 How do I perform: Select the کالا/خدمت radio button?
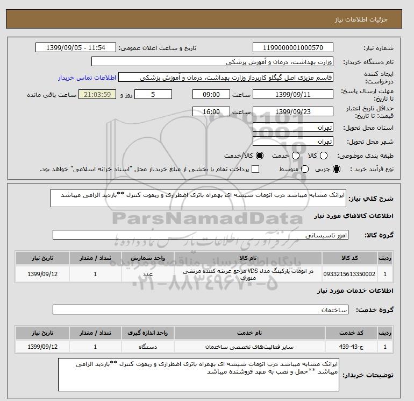(260, 156)
